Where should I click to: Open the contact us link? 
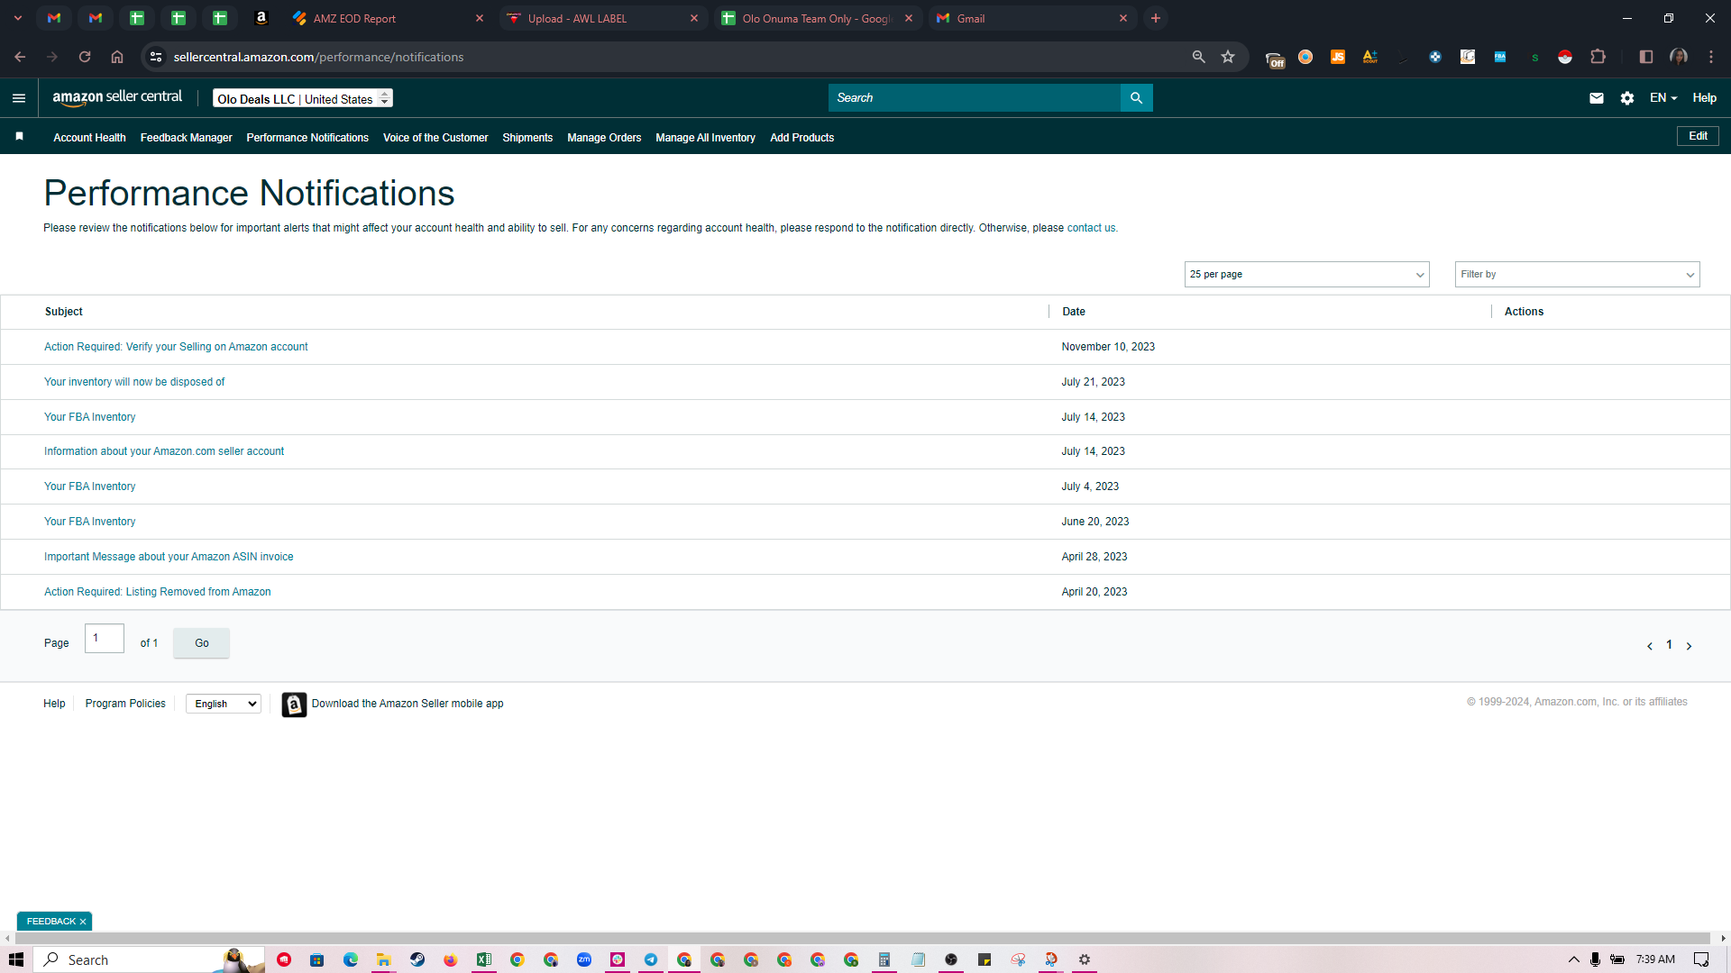pyautogui.click(x=1091, y=228)
